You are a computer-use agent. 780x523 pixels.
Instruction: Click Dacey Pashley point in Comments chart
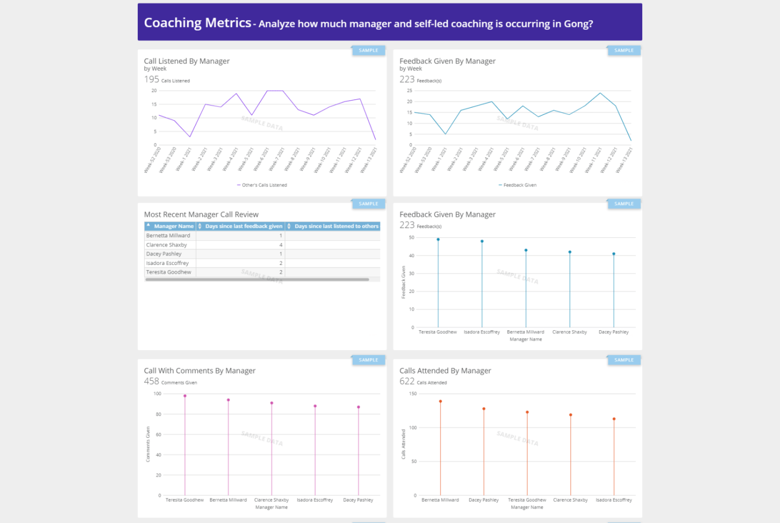click(358, 407)
